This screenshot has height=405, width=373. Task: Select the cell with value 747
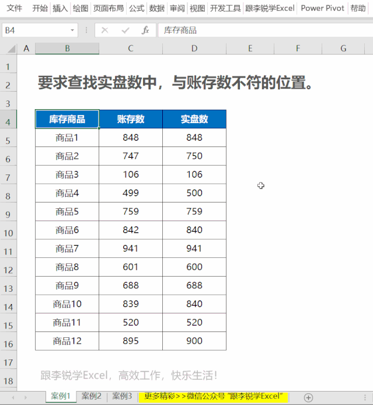click(x=131, y=156)
